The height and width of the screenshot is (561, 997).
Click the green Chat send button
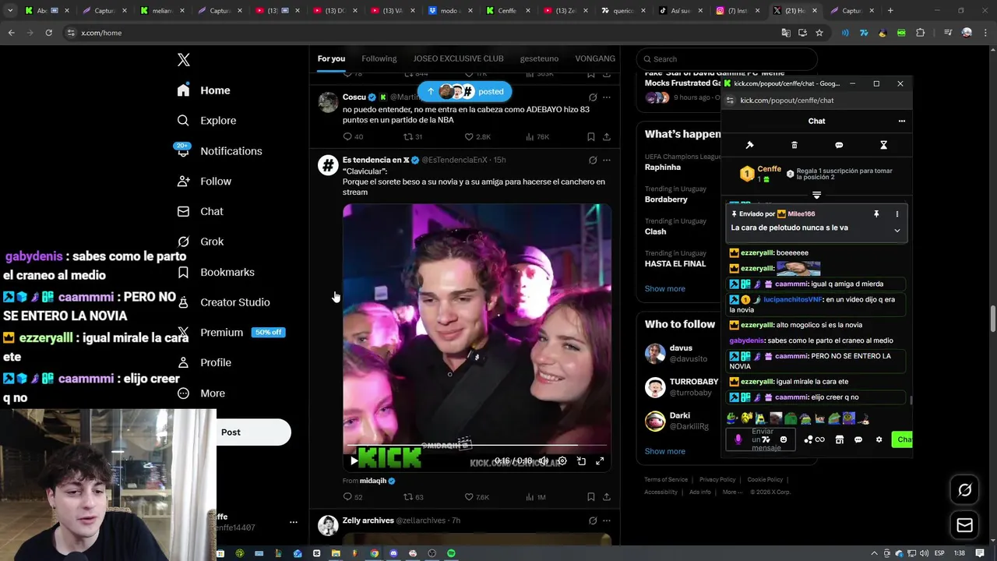[x=903, y=439]
